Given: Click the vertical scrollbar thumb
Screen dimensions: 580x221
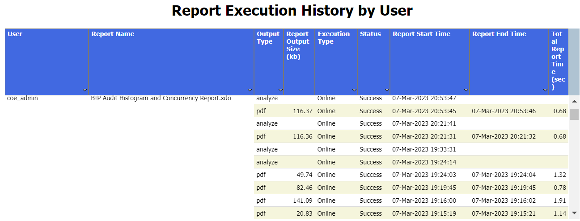Looking at the screenshot, I should (x=574, y=114).
